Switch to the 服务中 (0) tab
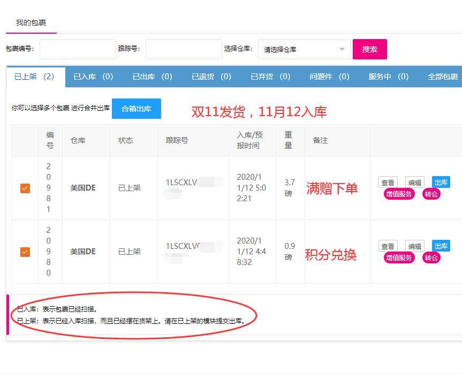Viewport: 462px width, 387px height. pos(388,77)
